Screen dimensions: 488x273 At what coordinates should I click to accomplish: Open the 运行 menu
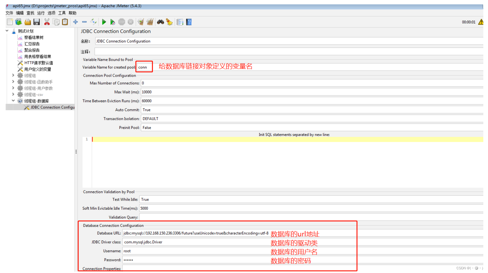coord(41,13)
